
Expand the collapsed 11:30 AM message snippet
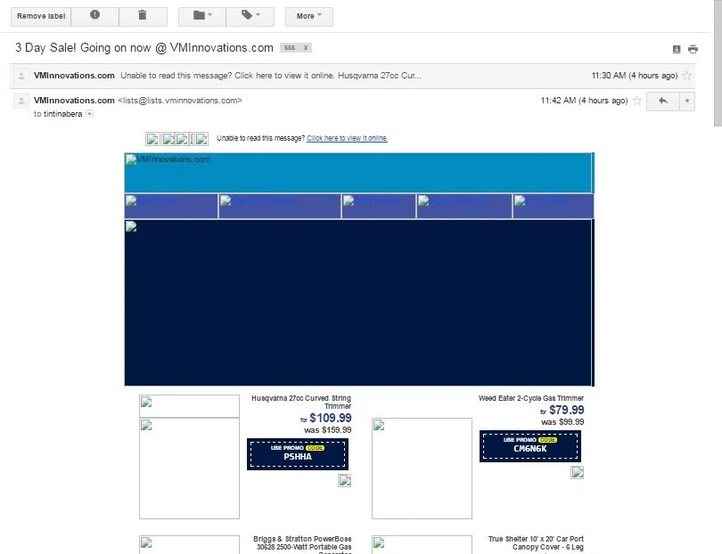pyautogui.click(x=271, y=76)
